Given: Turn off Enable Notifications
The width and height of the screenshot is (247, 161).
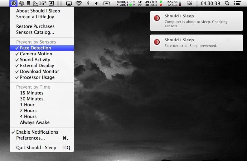Looking at the screenshot, I should (x=37, y=132).
